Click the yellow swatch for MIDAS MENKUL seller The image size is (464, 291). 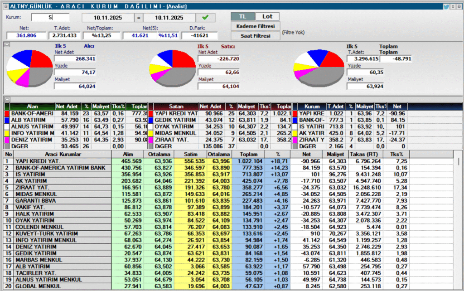coord(150,133)
